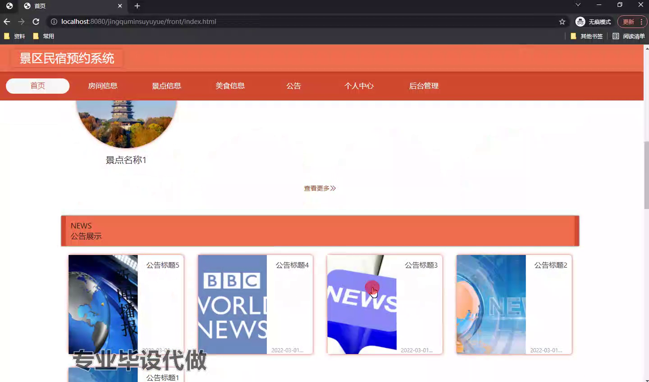Open 房间信息 navigation item

[103, 86]
